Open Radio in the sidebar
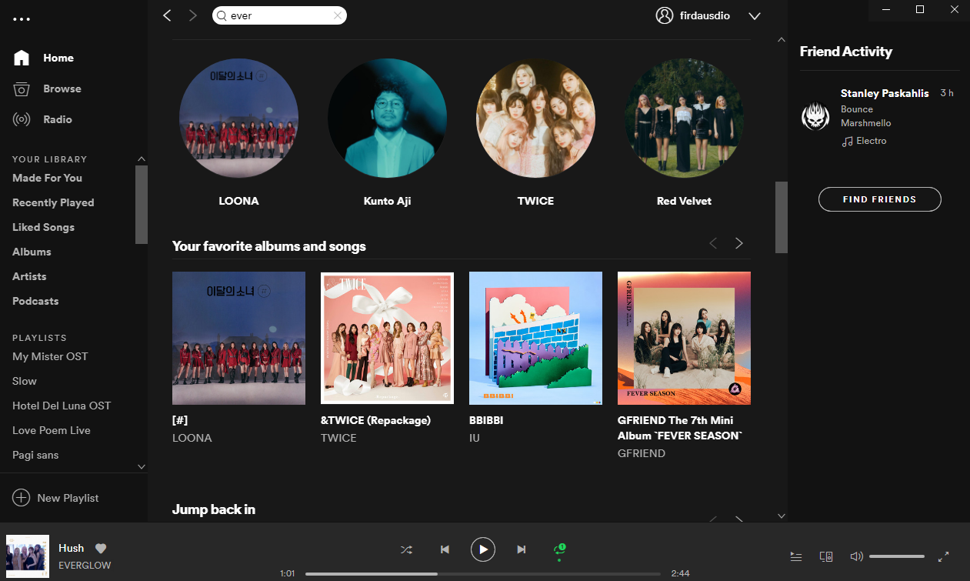 (x=58, y=119)
